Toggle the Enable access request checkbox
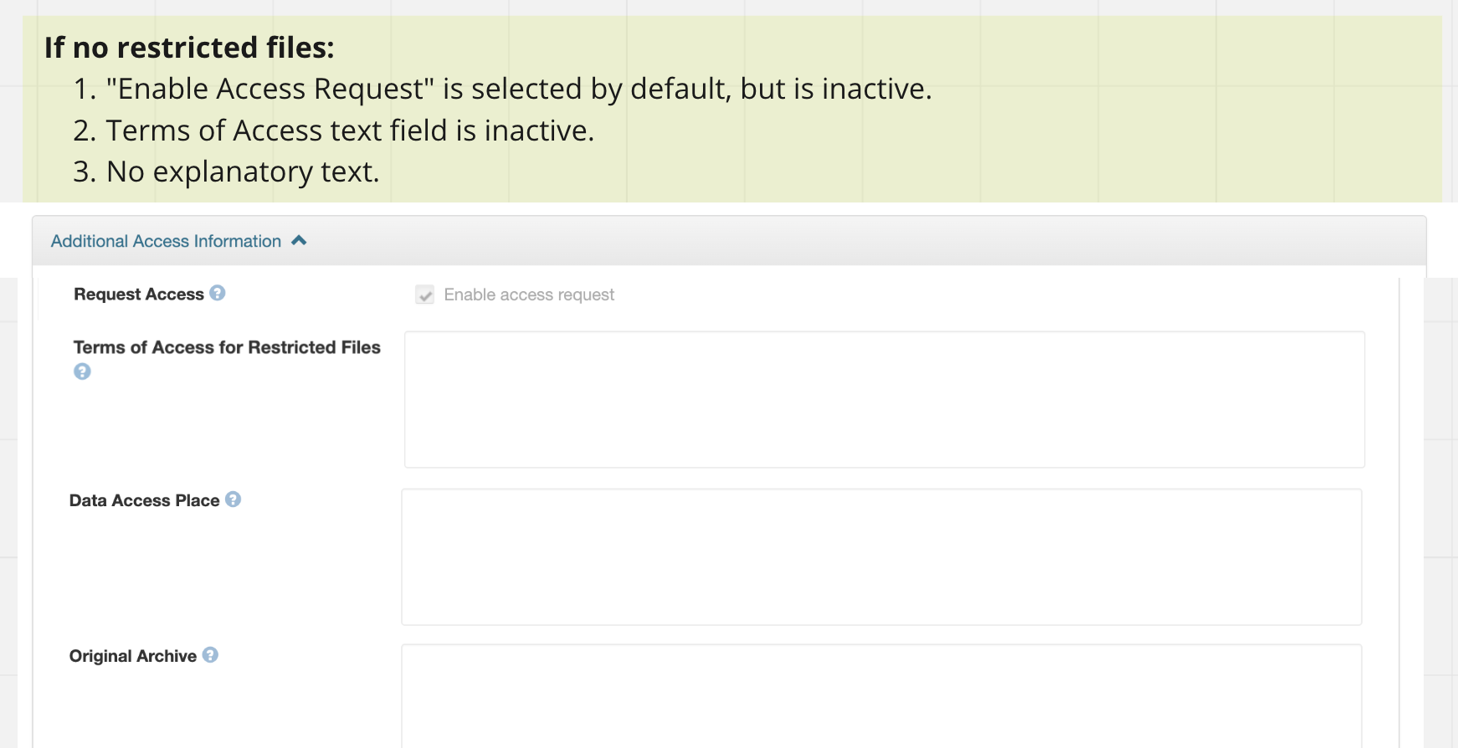The height and width of the screenshot is (748, 1458). 425,295
